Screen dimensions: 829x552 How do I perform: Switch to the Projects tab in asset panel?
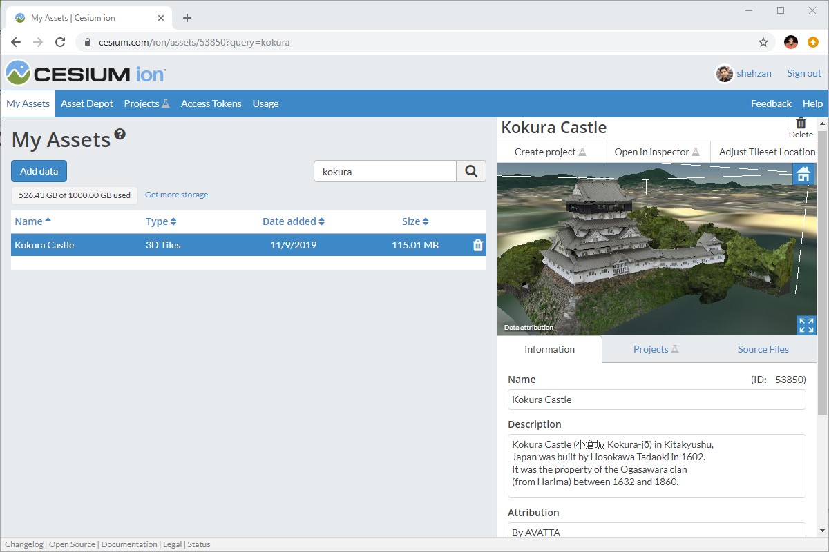(x=655, y=349)
